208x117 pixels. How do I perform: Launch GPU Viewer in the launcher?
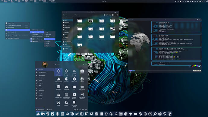82,88
